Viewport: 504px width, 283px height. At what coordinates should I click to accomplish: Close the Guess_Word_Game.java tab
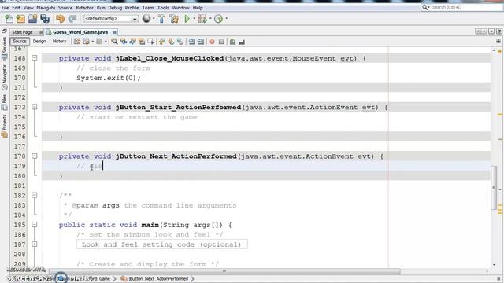point(114,32)
